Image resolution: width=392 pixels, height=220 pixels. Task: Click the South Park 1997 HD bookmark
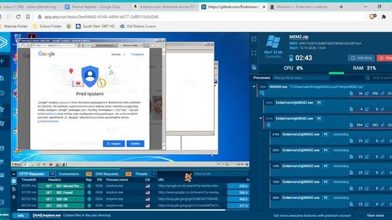(x=95, y=26)
